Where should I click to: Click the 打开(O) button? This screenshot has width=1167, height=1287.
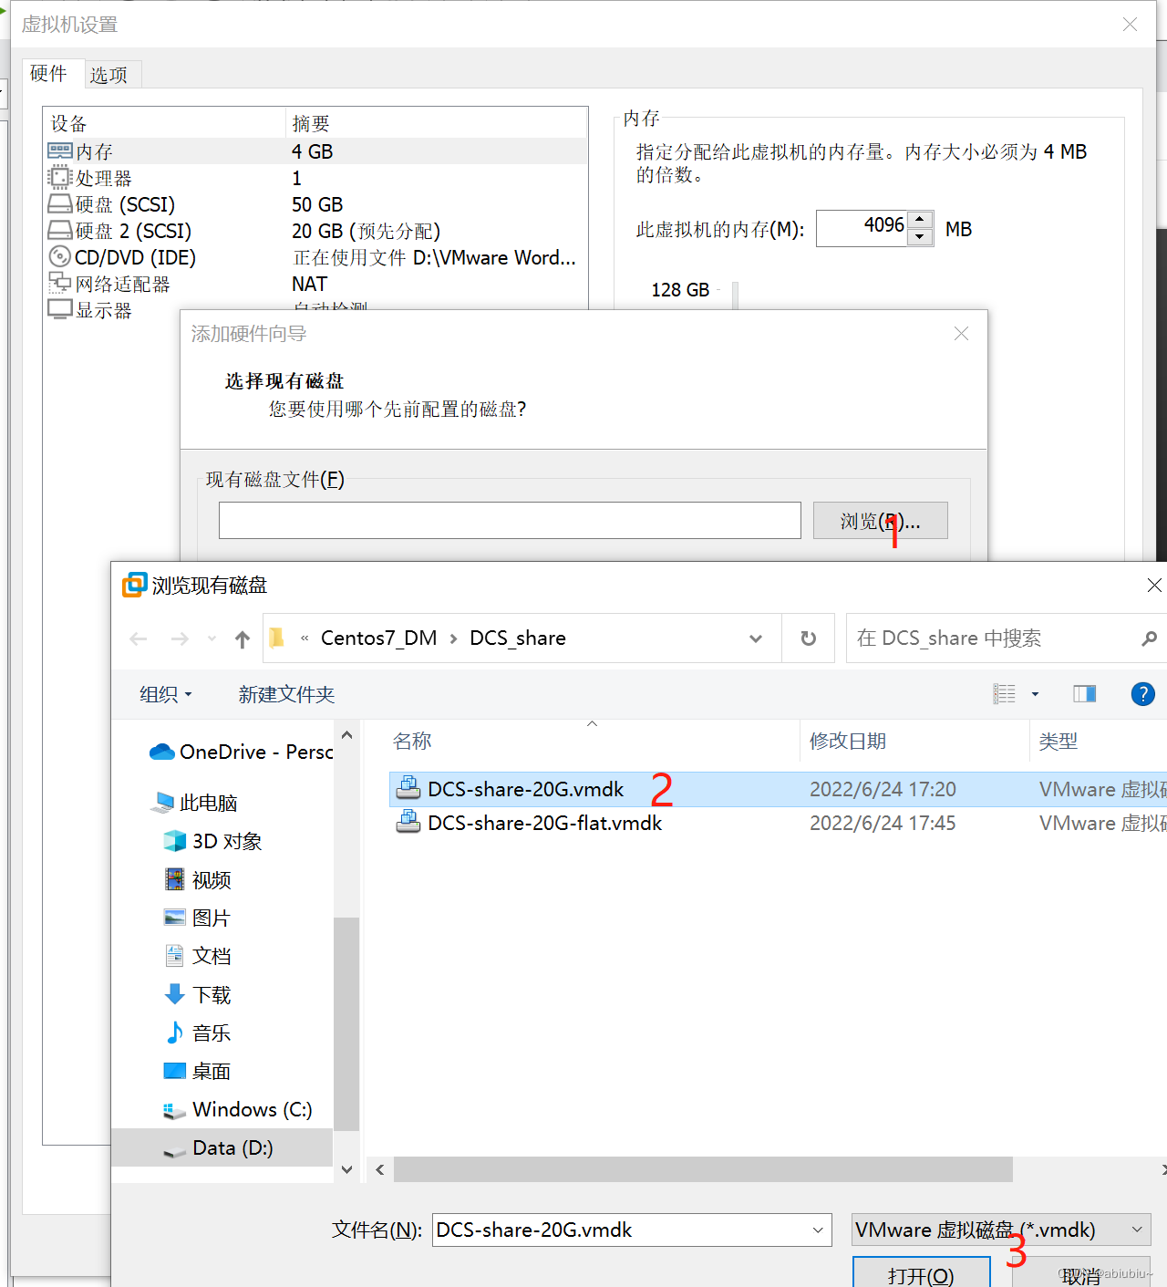click(x=922, y=1273)
